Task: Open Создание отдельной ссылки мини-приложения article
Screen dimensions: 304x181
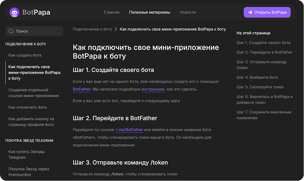Action: click(x=34, y=93)
